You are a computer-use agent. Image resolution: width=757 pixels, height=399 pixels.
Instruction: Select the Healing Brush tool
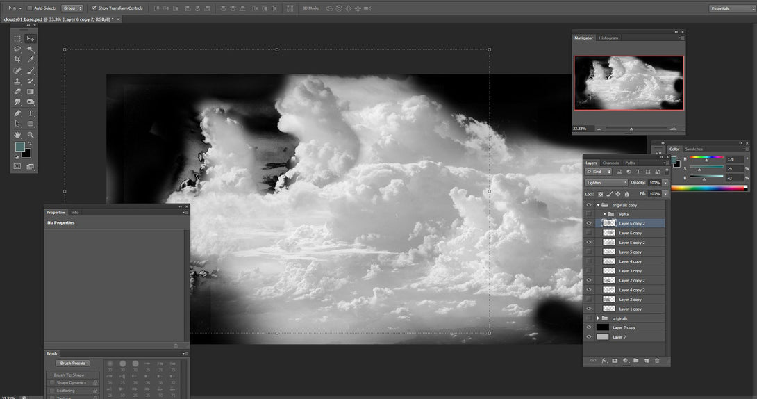[x=17, y=70]
